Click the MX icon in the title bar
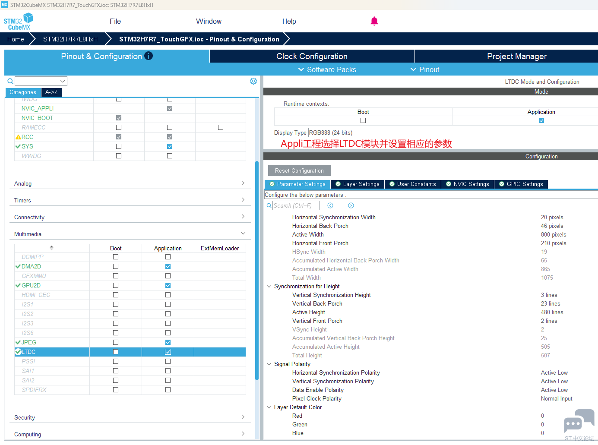The image size is (598, 445). 4,5
